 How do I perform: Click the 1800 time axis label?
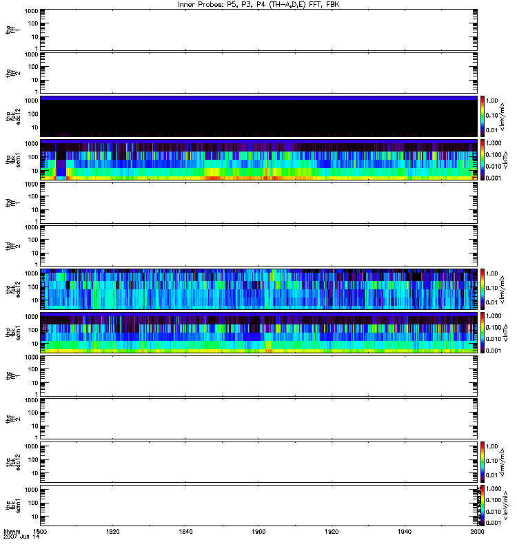coord(40,531)
